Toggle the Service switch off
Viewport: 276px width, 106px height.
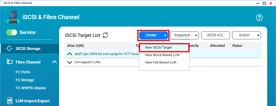[11, 32]
